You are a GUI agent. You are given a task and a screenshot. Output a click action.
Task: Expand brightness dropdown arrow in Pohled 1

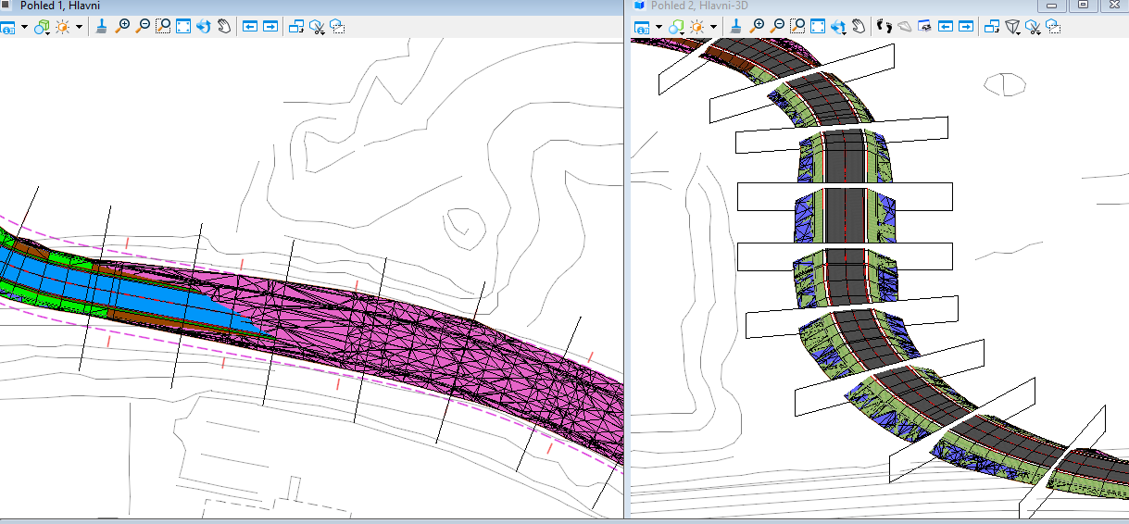click(x=80, y=27)
